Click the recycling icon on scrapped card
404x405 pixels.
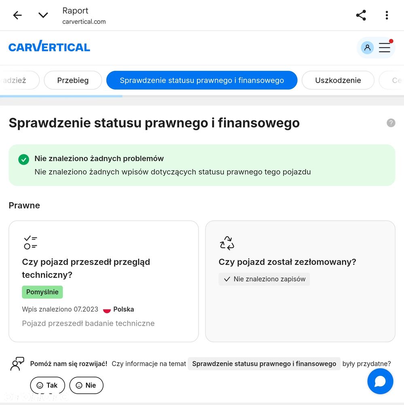(227, 243)
